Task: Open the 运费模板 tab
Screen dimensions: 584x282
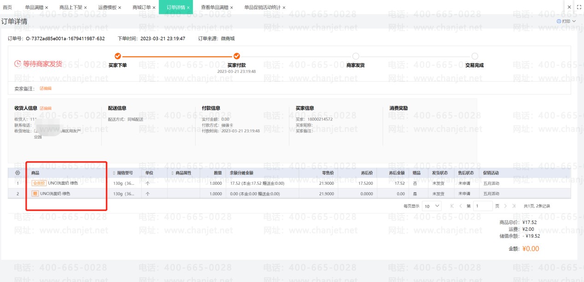Action: coord(107,7)
